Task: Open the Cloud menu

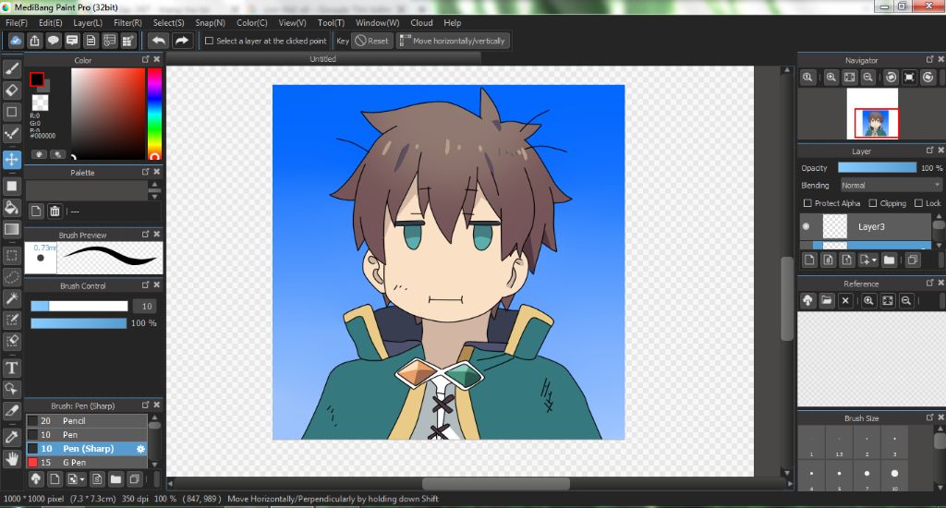Action: (421, 22)
